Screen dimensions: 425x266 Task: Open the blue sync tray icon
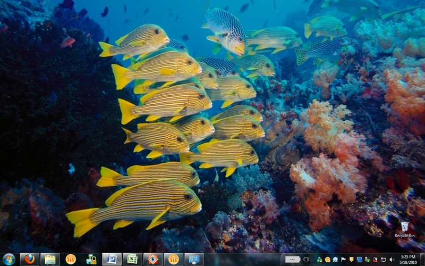click(x=360, y=260)
